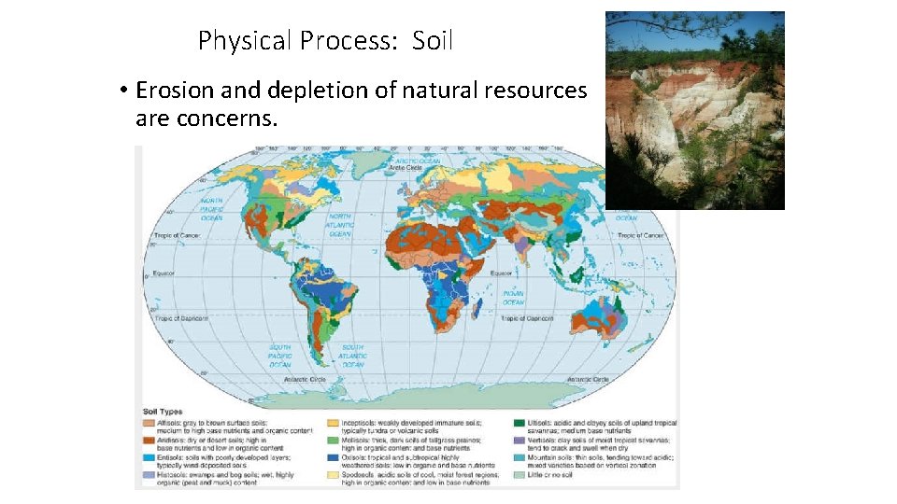Click 'Antarctic Circle' label below South Pacific Ocean
Screen dimensions: 897x504
[x=305, y=380]
